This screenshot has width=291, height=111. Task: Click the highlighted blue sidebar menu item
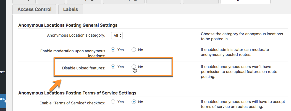tap(3, 99)
